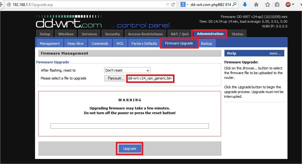
Task: Click the magnifier search icon
Action: [234, 5]
